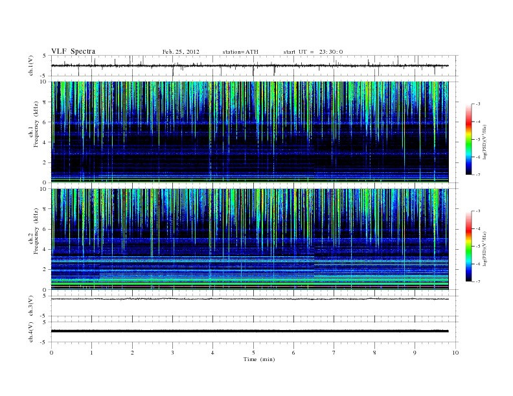Viewport: 513px width, 396px height.
Task: Click the time axis tick label '7'
Action: (334, 353)
